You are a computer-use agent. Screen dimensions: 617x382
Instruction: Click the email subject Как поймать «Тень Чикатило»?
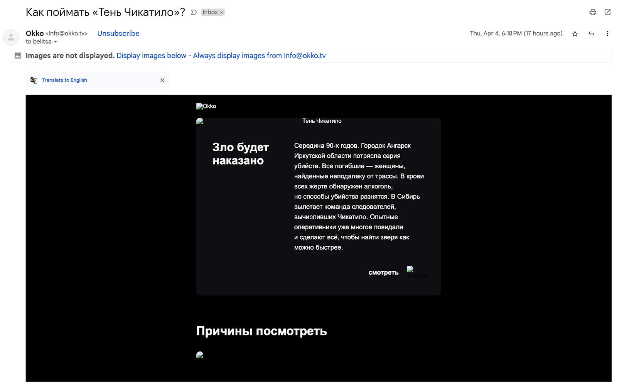[x=105, y=12]
